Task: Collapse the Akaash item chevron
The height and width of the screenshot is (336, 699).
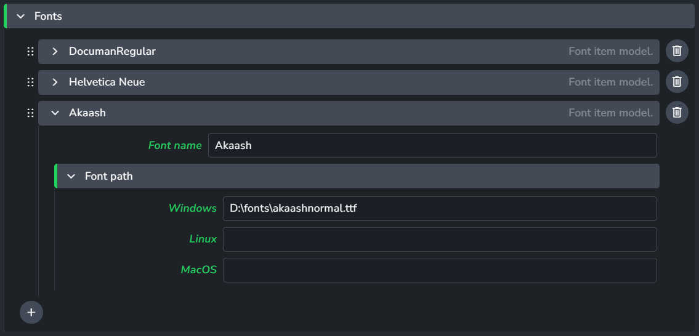Action: pyautogui.click(x=55, y=113)
